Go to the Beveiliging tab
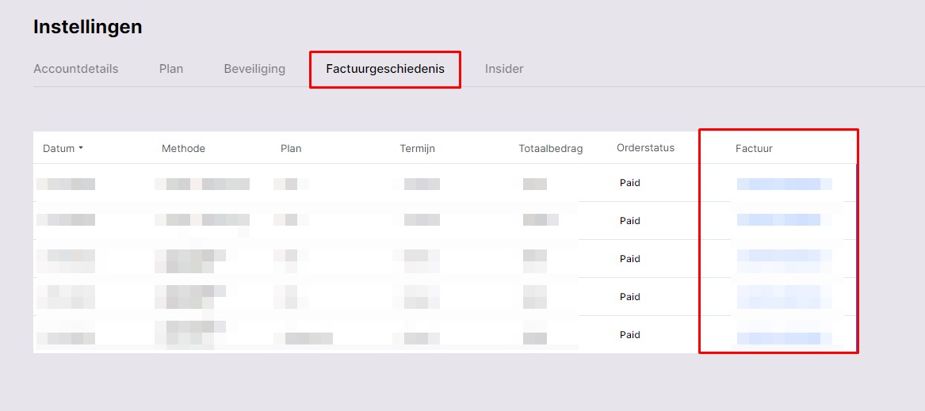Image resolution: width=925 pixels, height=411 pixels. coord(254,69)
